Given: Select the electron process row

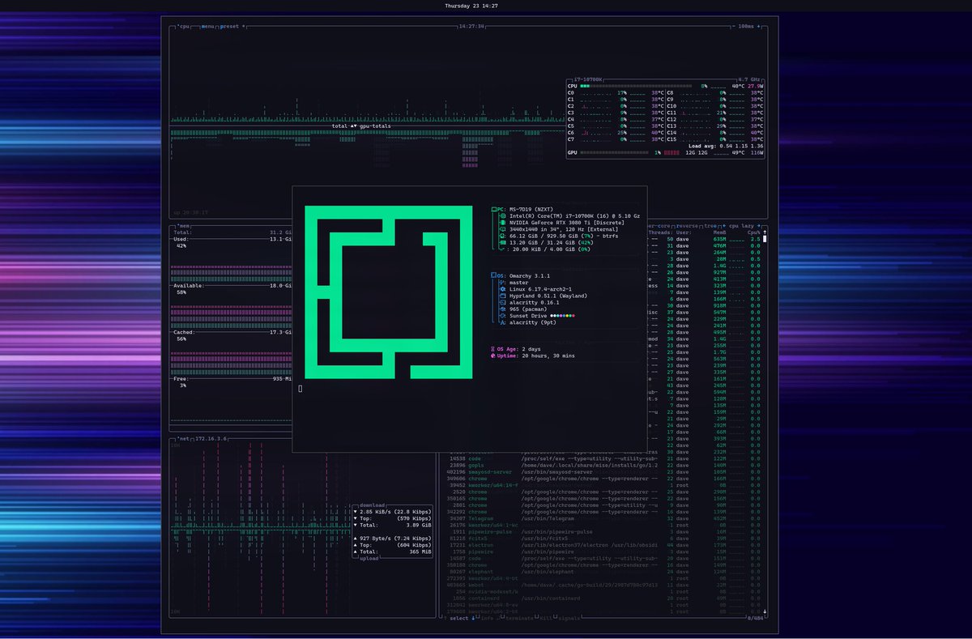Looking at the screenshot, I should click(603, 545).
